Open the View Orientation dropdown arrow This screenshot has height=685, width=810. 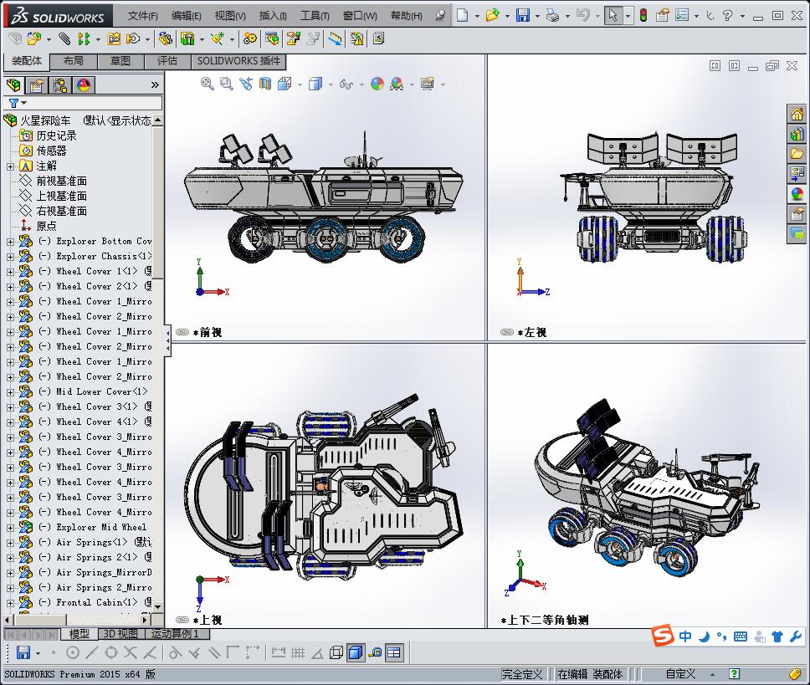300,84
